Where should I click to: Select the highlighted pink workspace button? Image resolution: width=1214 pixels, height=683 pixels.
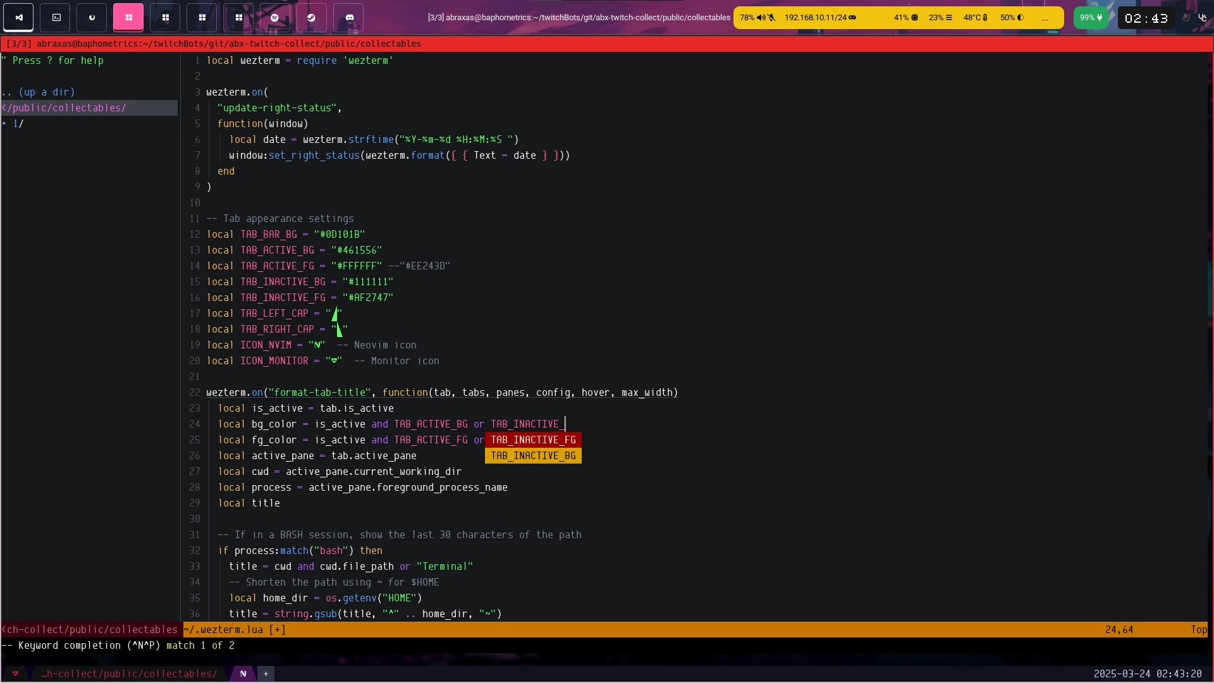(128, 18)
